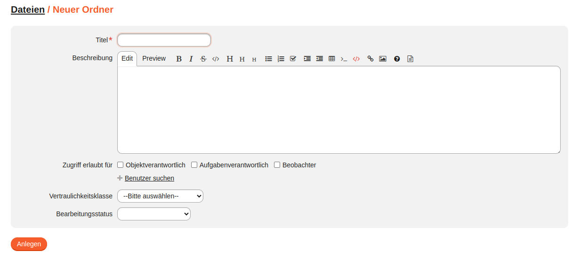
Task: Apply bold formatting in the editor toolbar
Action: [x=179, y=59]
